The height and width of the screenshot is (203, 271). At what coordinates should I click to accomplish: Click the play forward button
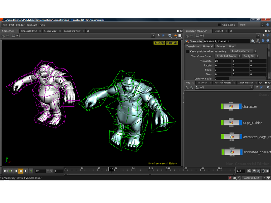pos(26,171)
